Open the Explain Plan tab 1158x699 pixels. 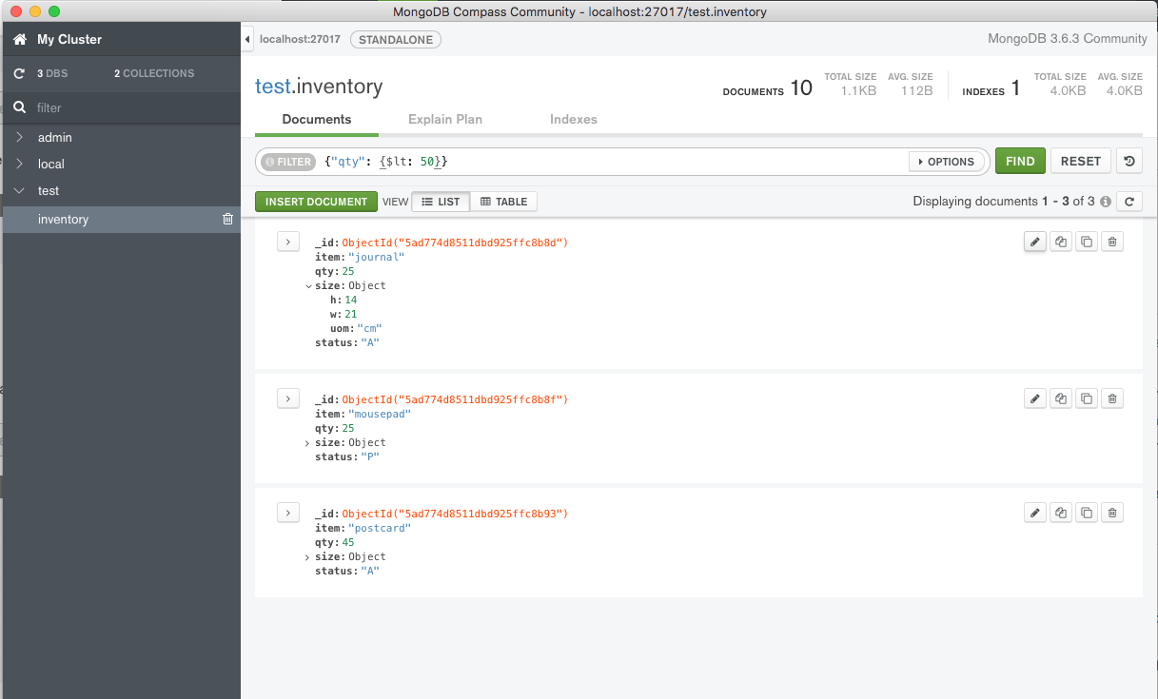coord(445,119)
